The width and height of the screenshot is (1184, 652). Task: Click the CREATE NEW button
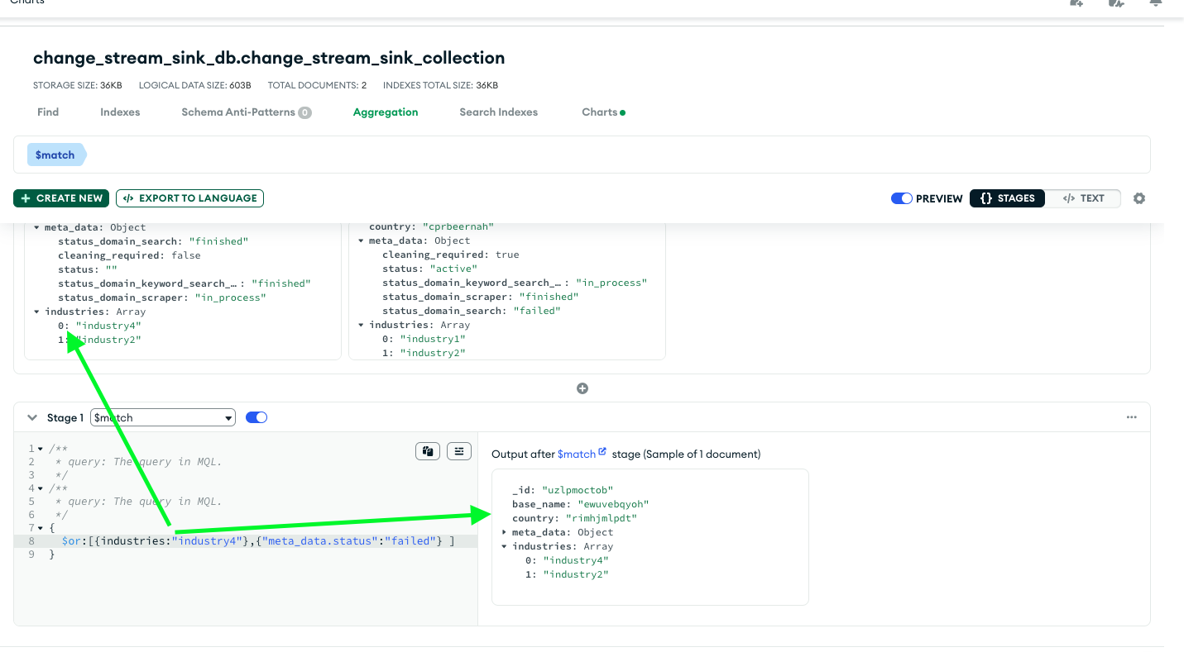click(61, 198)
